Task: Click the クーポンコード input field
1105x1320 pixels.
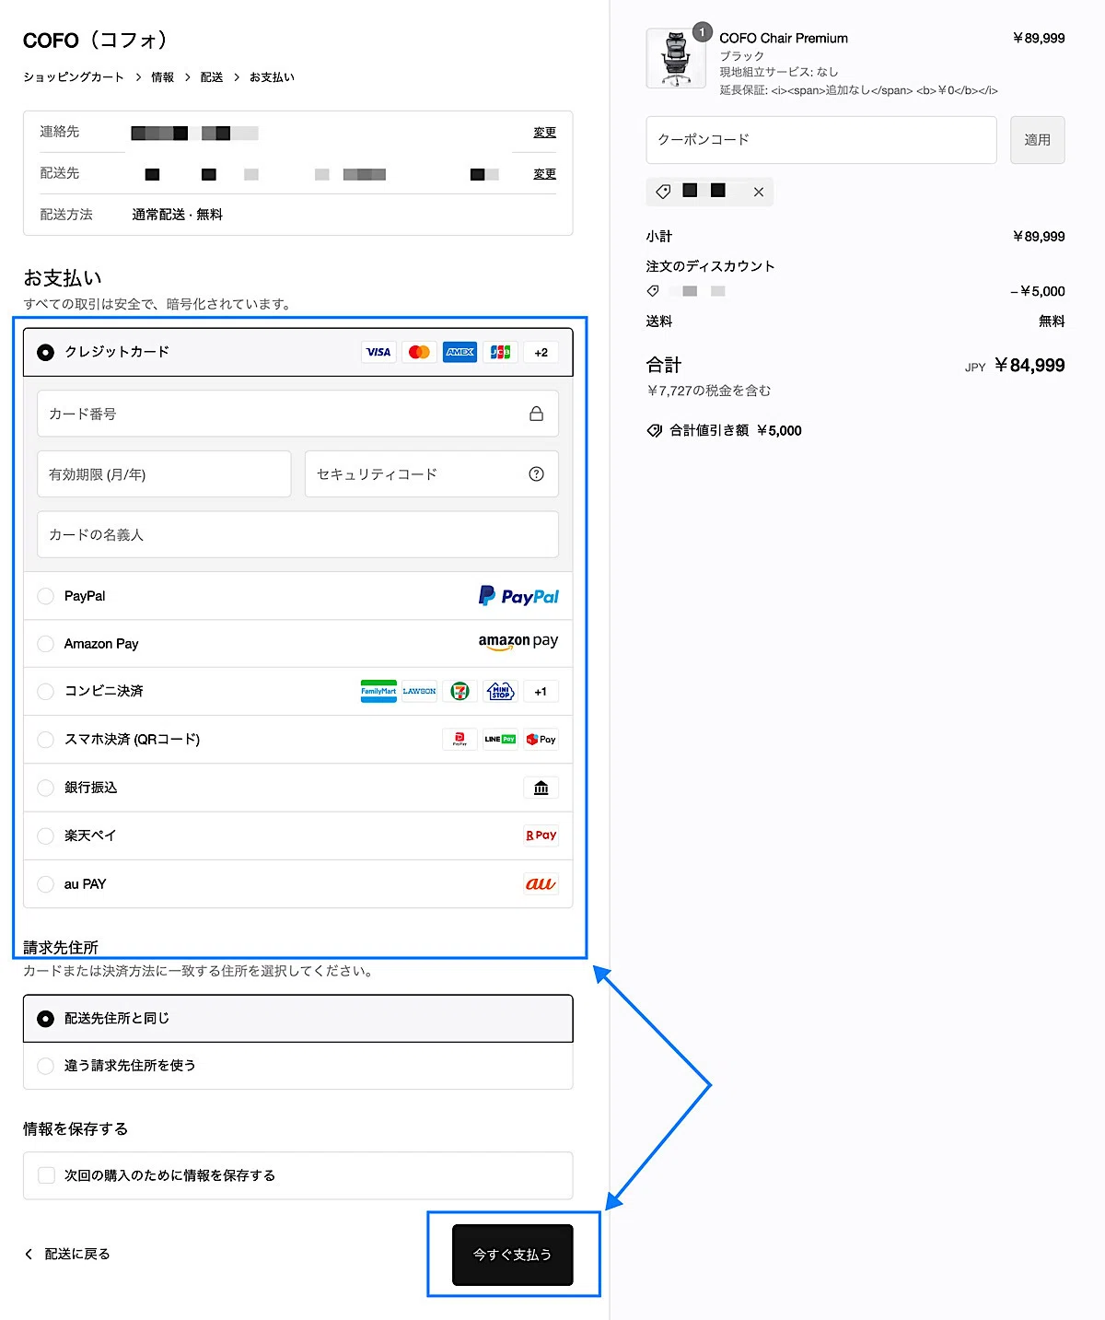Action: point(821,140)
